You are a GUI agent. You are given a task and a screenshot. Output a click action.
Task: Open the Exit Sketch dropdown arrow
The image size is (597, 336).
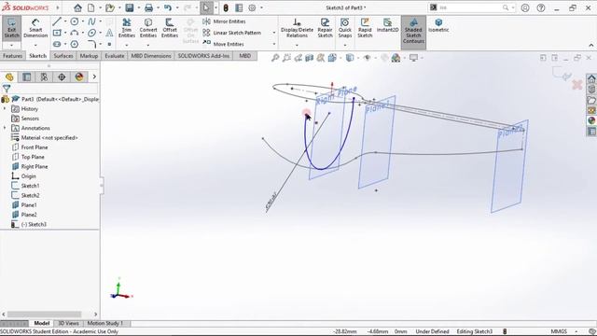point(11,46)
